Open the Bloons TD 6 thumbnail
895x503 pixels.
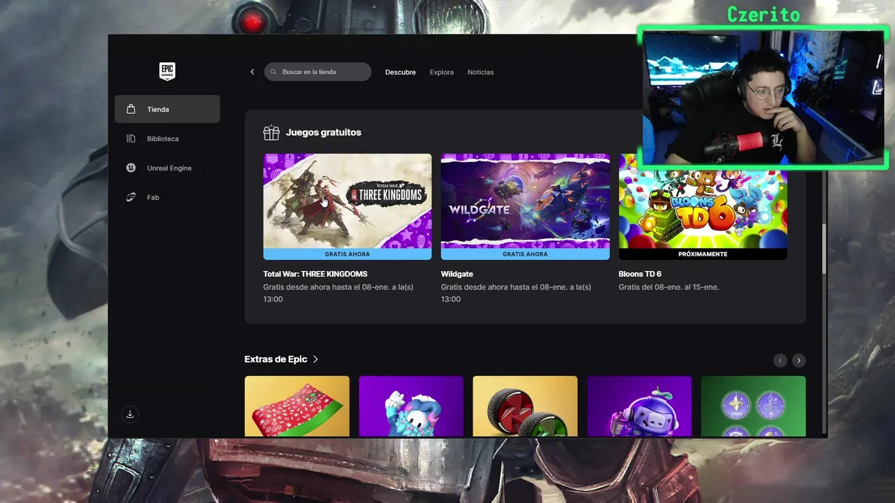click(x=703, y=208)
